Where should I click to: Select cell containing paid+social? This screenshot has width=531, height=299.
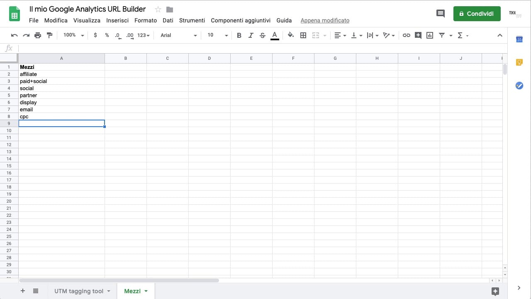[61, 81]
